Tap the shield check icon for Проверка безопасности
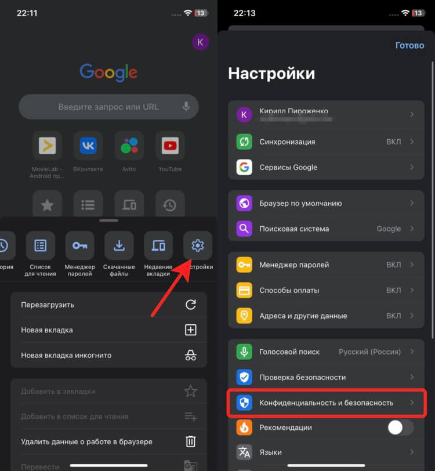The width and height of the screenshot is (435, 471). tap(244, 377)
